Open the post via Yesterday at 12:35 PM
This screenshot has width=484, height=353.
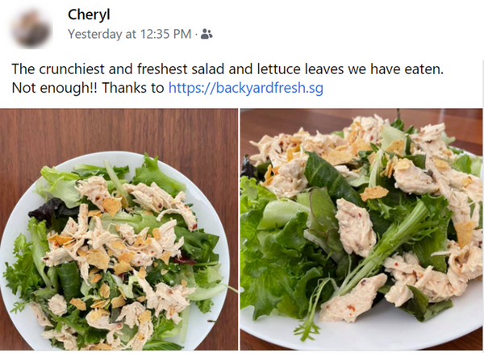(x=130, y=34)
